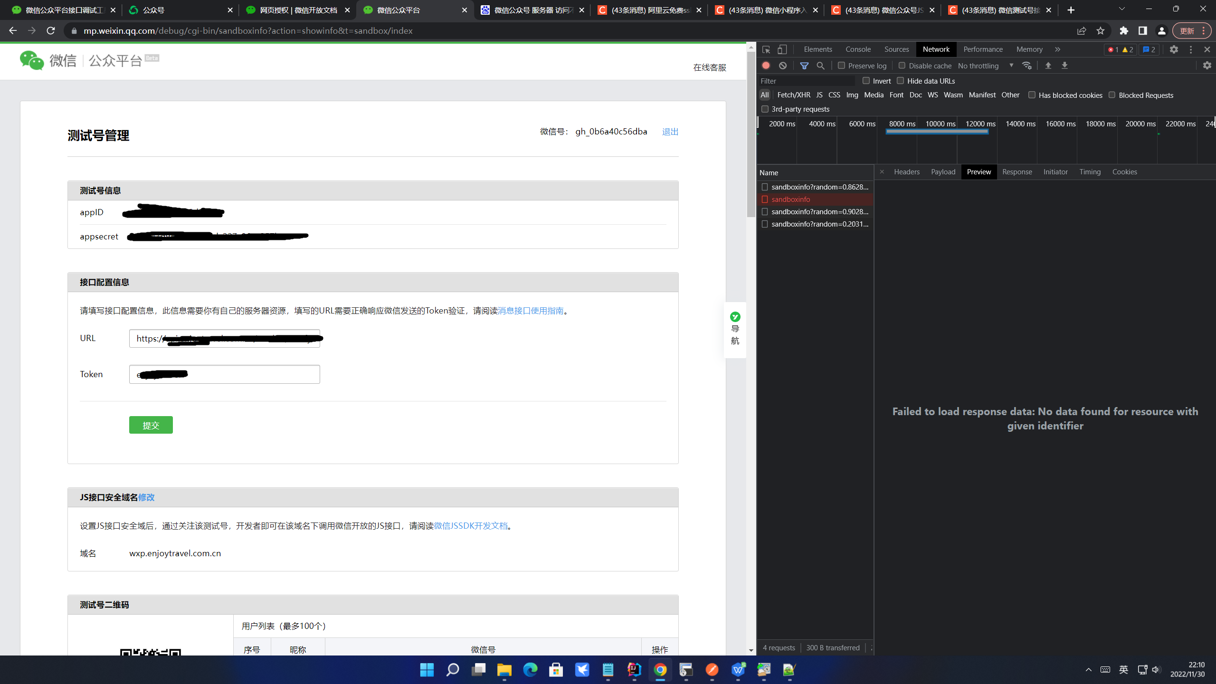
Task: Check Blocked Requests option
Action: (x=1112, y=95)
